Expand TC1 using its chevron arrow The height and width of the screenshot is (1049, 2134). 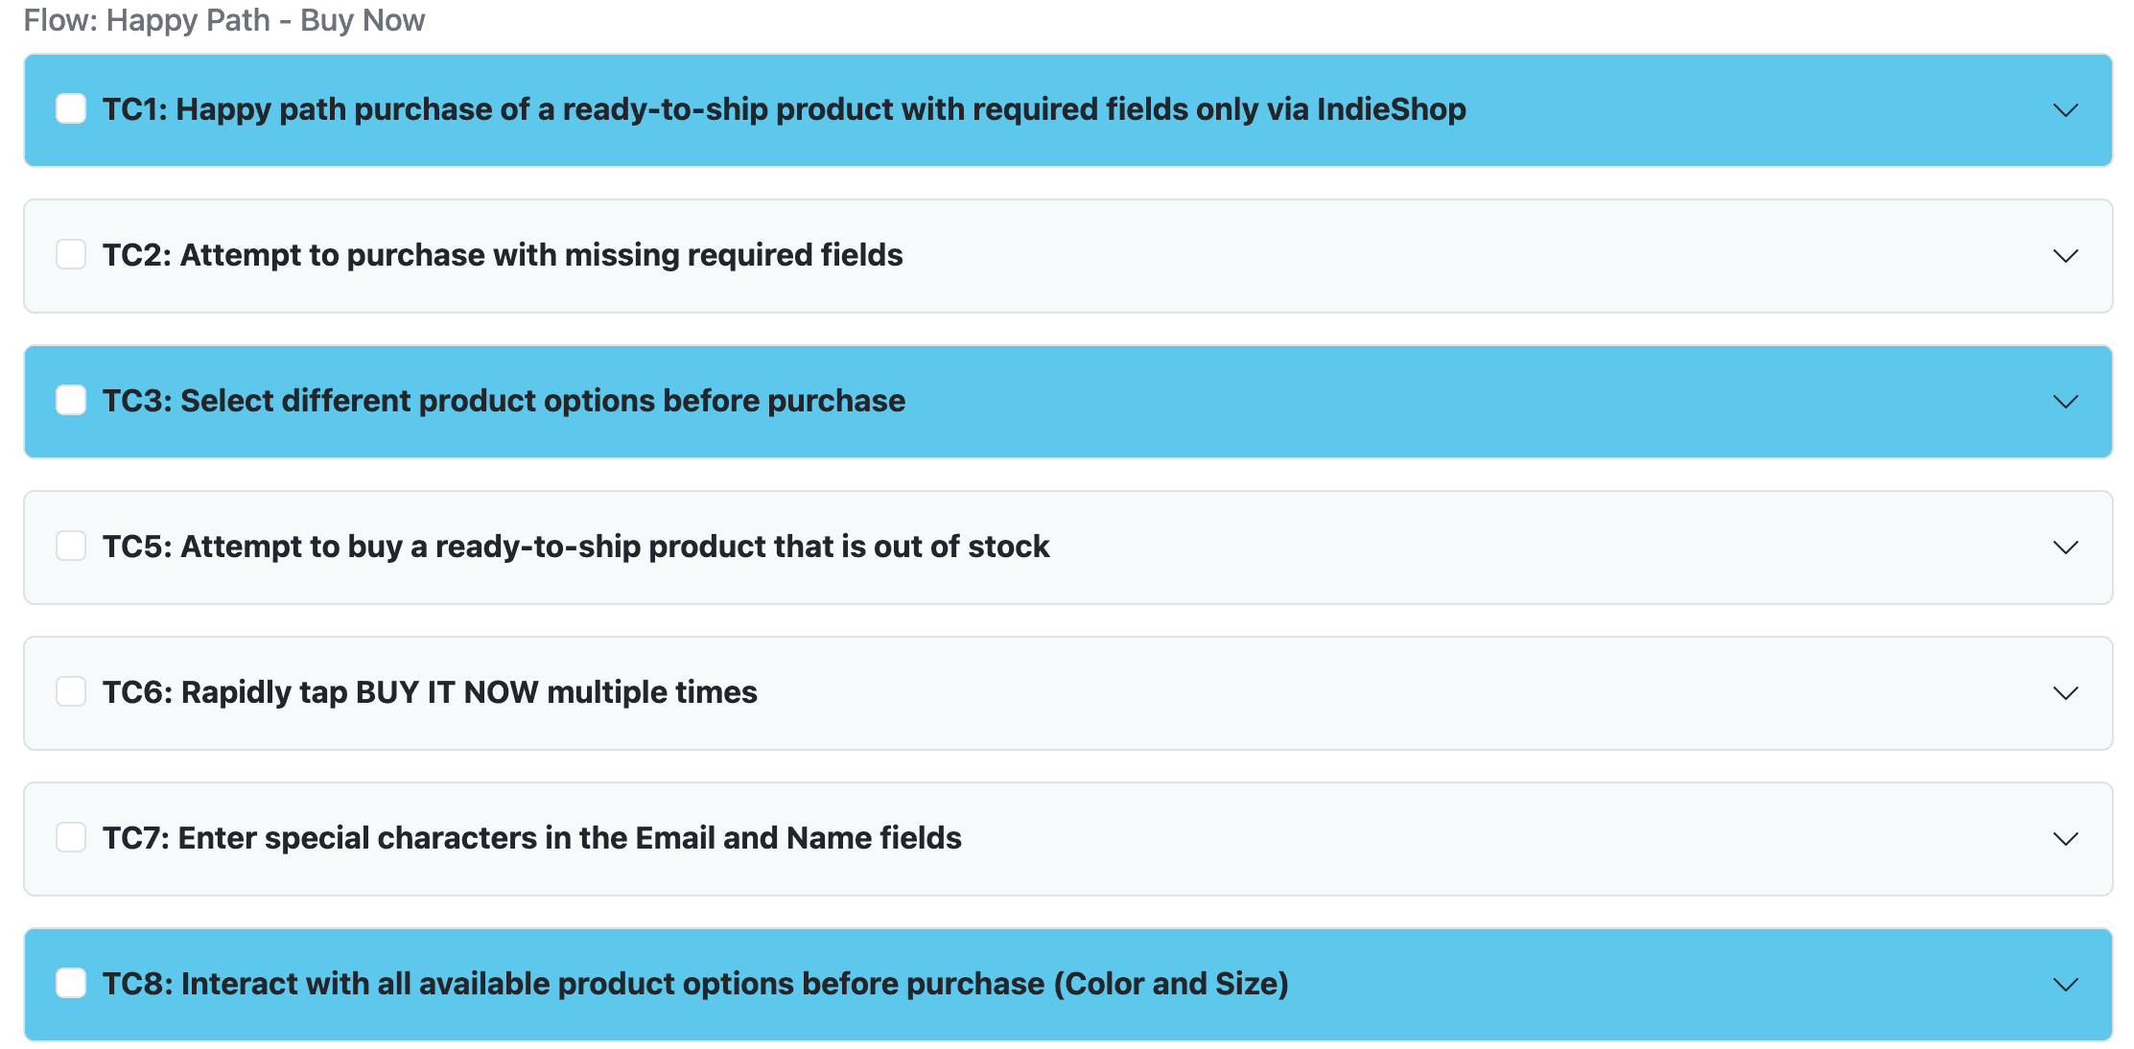pos(2065,110)
